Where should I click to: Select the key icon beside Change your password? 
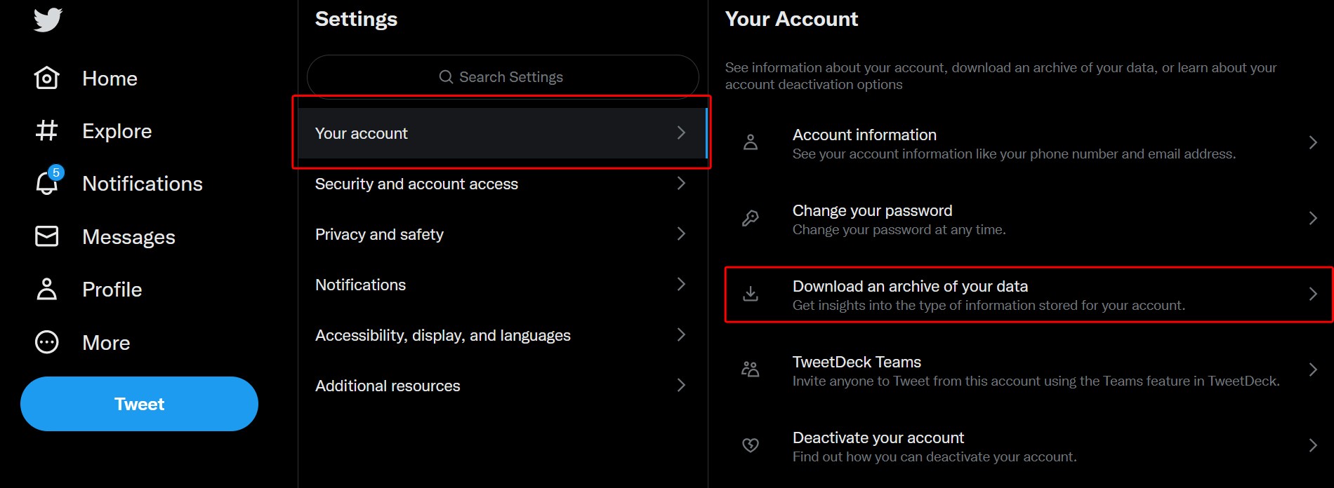(x=751, y=218)
